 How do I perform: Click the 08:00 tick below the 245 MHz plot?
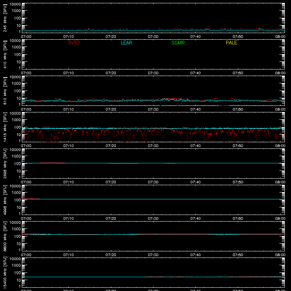(280, 37)
